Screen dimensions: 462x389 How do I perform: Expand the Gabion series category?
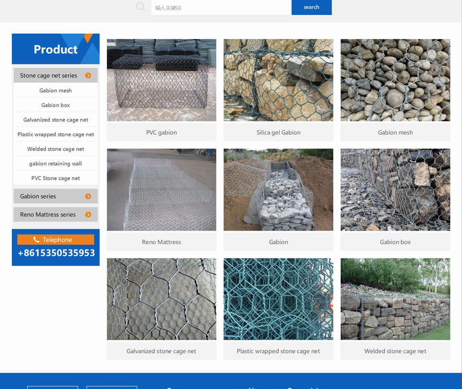(38, 196)
